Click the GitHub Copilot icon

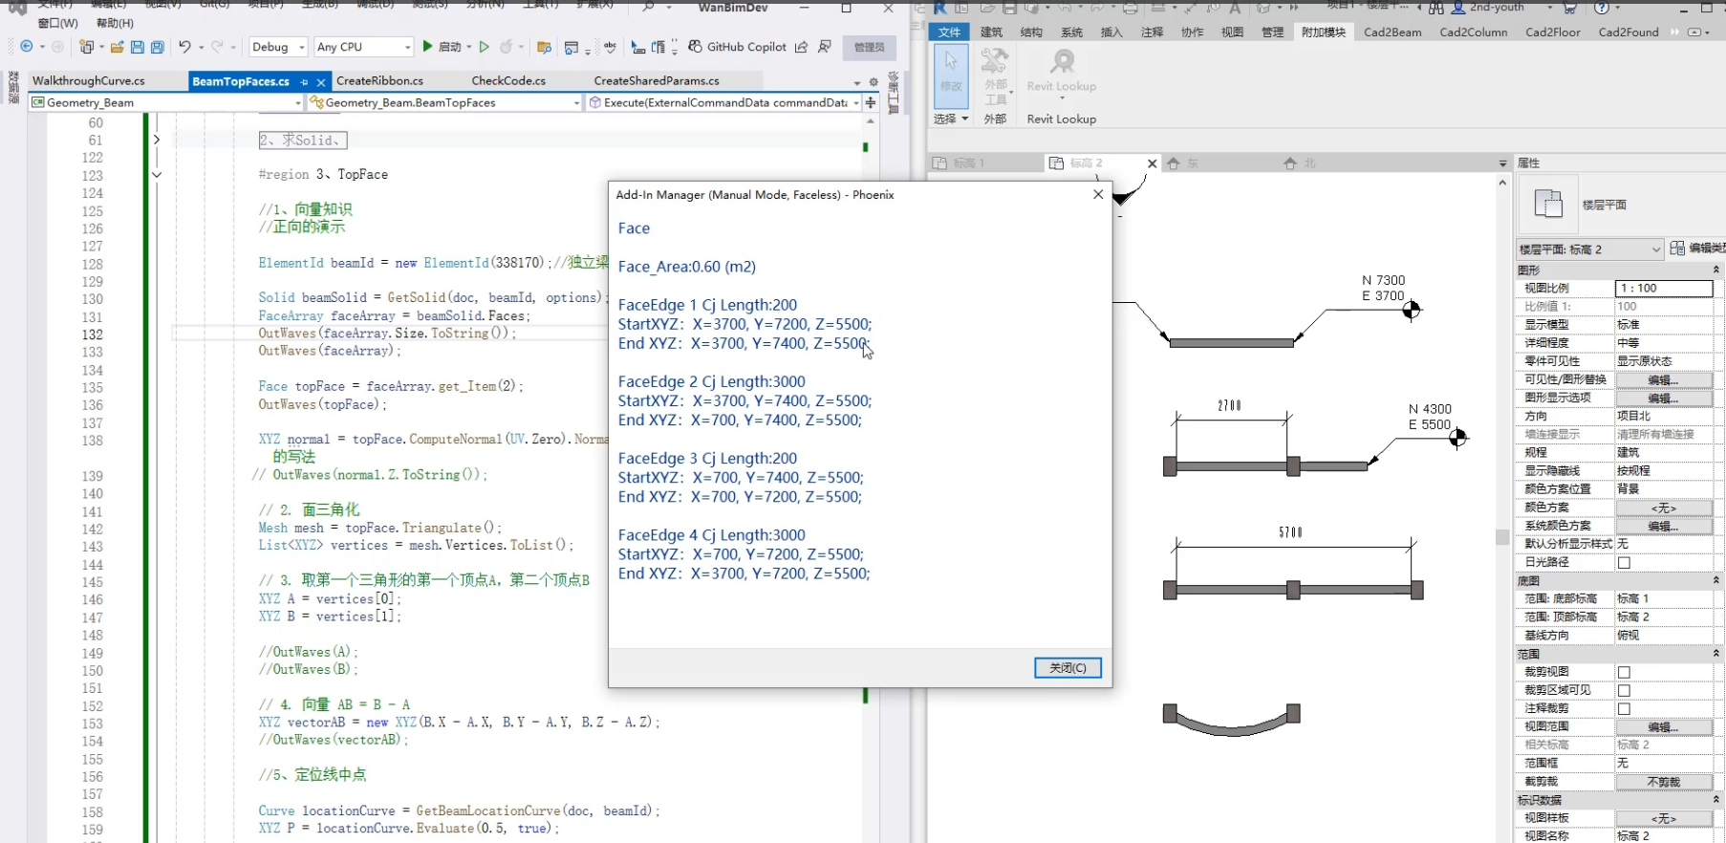click(695, 47)
